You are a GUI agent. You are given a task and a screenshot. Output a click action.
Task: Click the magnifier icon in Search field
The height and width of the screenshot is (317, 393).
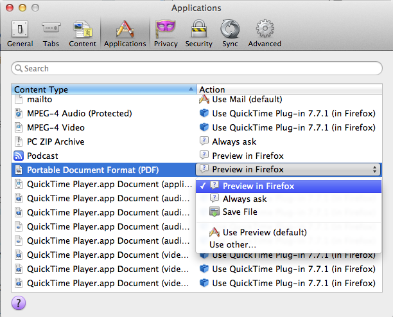point(19,68)
